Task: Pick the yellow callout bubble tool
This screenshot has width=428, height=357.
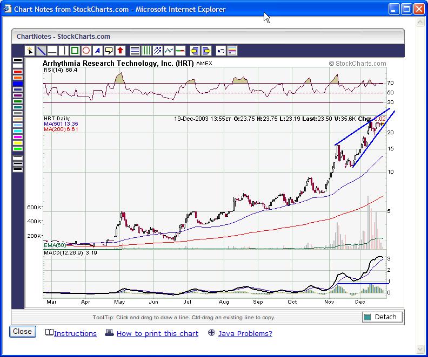Action: (109, 51)
